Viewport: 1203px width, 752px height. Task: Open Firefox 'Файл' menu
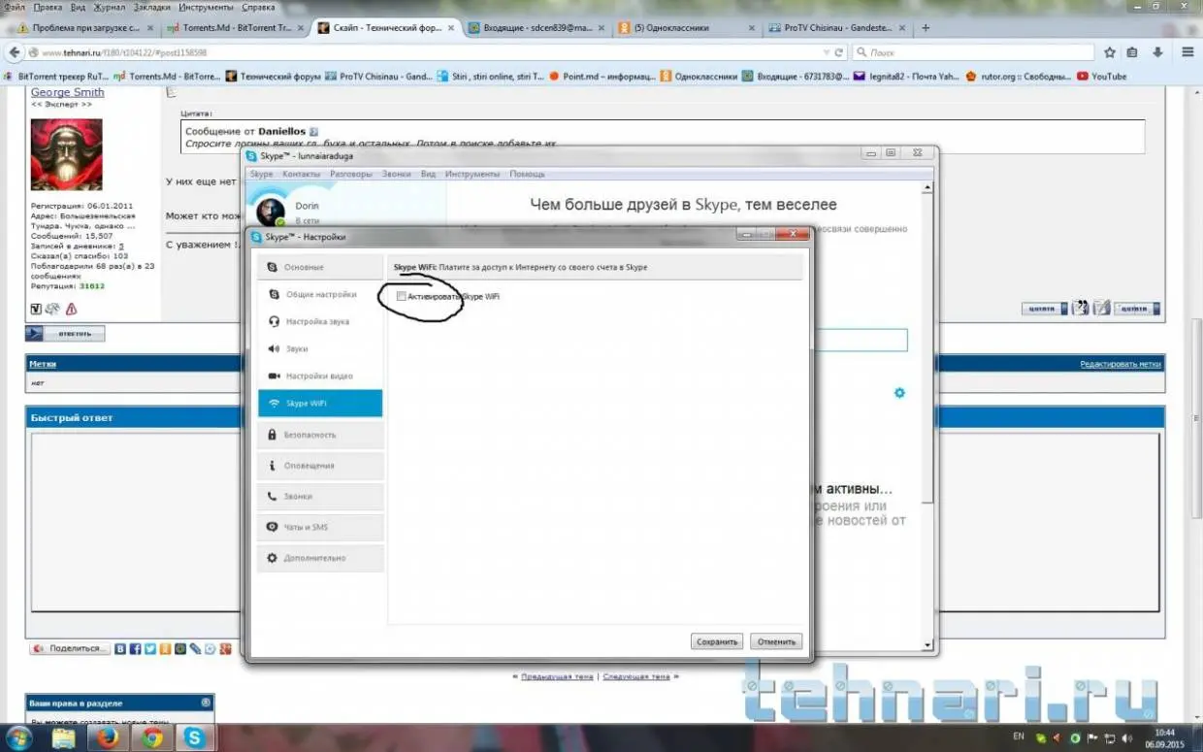15,7
